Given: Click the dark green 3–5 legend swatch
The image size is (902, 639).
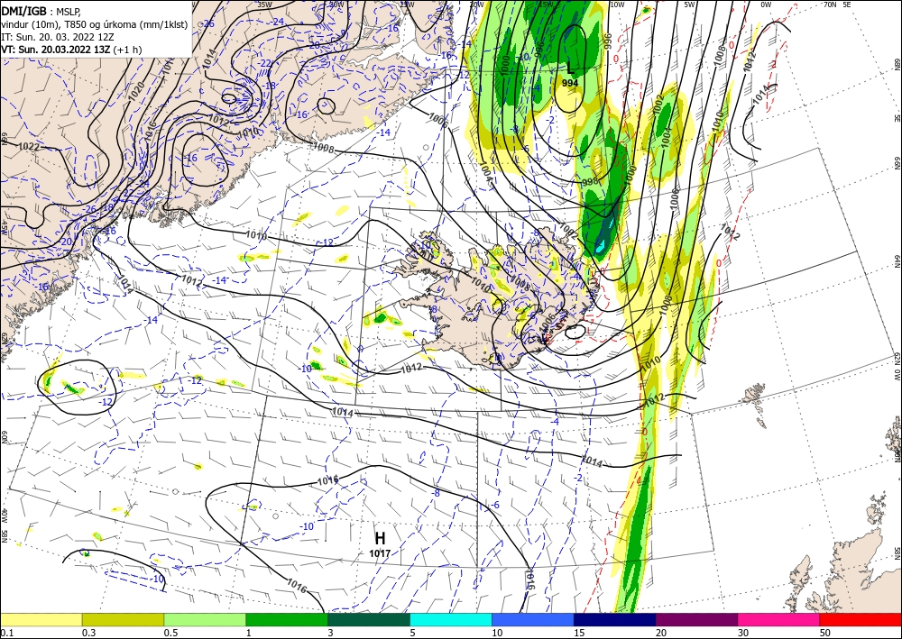Looking at the screenshot, I should coord(369,619).
